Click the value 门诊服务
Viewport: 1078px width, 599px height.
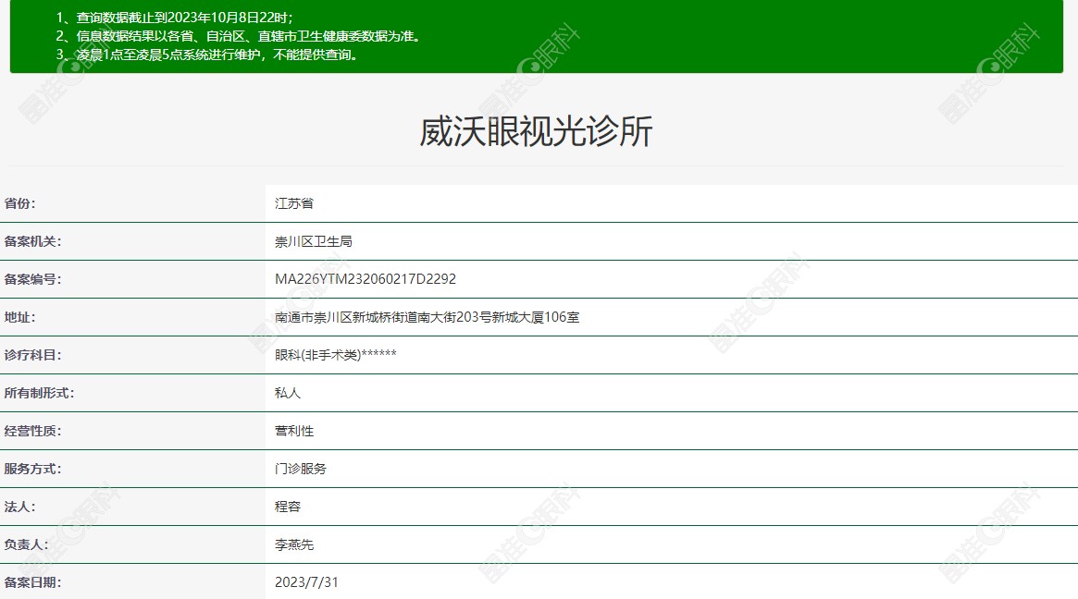pyautogui.click(x=301, y=469)
